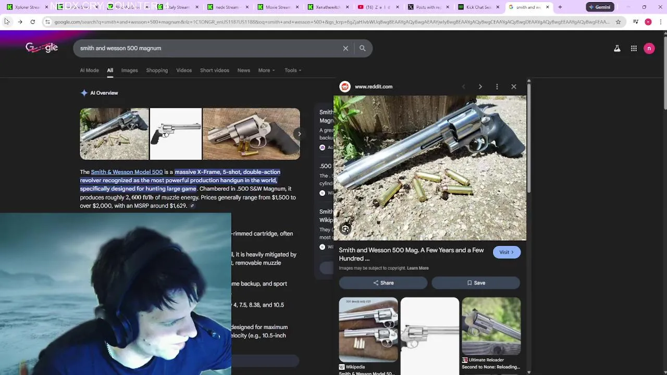The height and width of the screenshot is (375, 667).
Task: Bookmark this page with the star
Action: (x=618, y=22)
